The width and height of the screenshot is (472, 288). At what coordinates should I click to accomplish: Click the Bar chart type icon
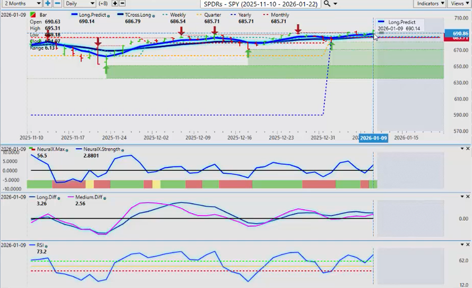pos(33,15)
